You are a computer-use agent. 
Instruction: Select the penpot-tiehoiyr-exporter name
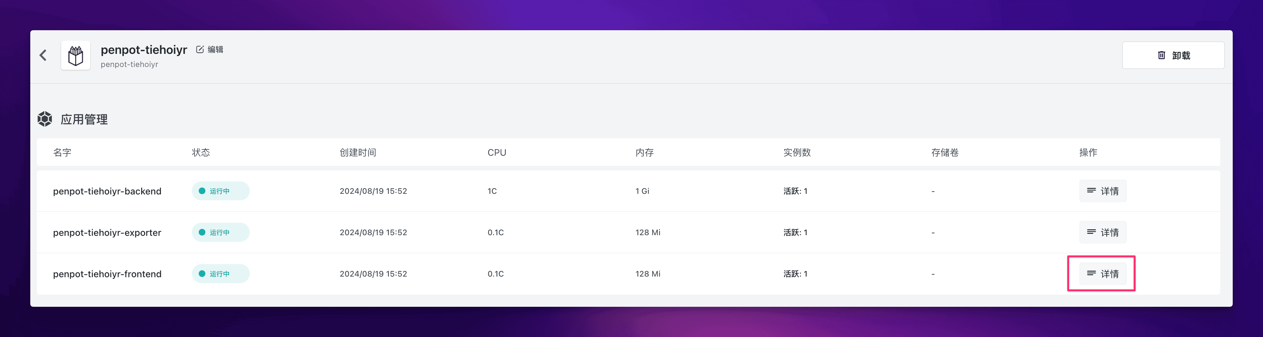pyautogui.click(x=107, y=233)
